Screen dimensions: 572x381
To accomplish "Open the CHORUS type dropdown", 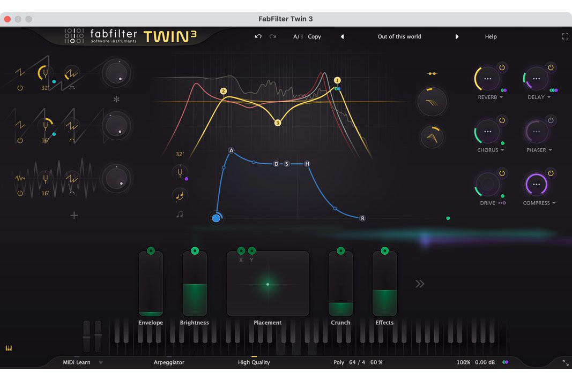I will [491, 150].
